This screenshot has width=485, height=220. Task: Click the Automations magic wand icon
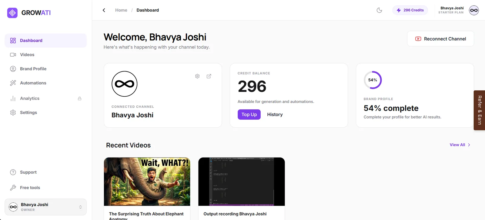coord(13,83)
